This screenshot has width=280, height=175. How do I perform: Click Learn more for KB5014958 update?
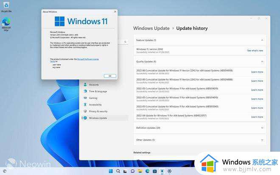pos(257,72)
